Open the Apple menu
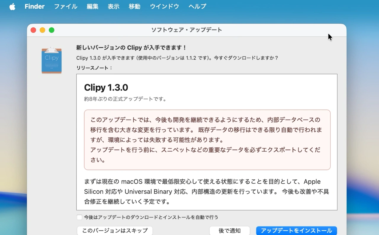 (12, 6)
